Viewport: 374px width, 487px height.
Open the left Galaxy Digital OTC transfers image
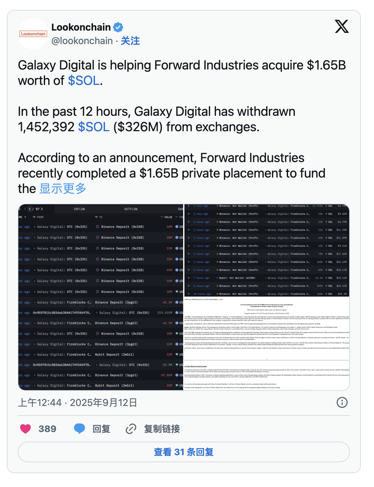point(101,297)
